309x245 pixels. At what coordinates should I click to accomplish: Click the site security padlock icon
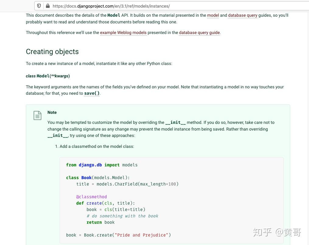point(47,6)
